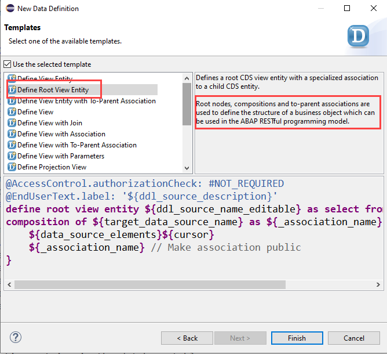This screenshot has width=387, height=354.
Task: Click the Define View Entity with To-Parent Association icon
Action: (x=12, y=101)
